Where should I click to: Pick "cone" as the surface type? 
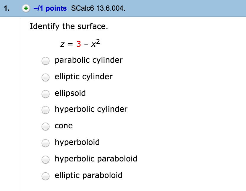(45, 127)
